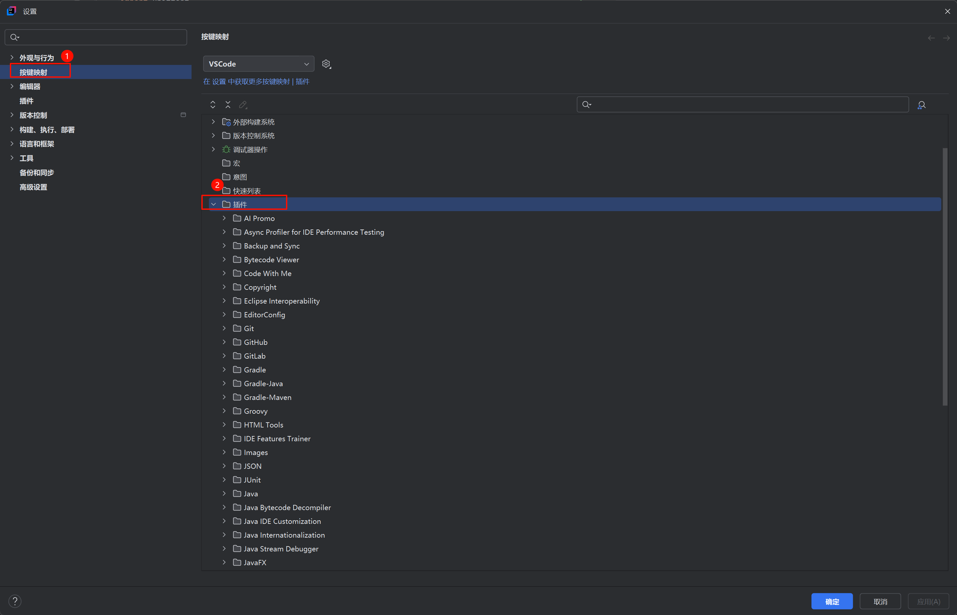Click the keymap gear settings icon
957x615 pixels.
point(326,64)
